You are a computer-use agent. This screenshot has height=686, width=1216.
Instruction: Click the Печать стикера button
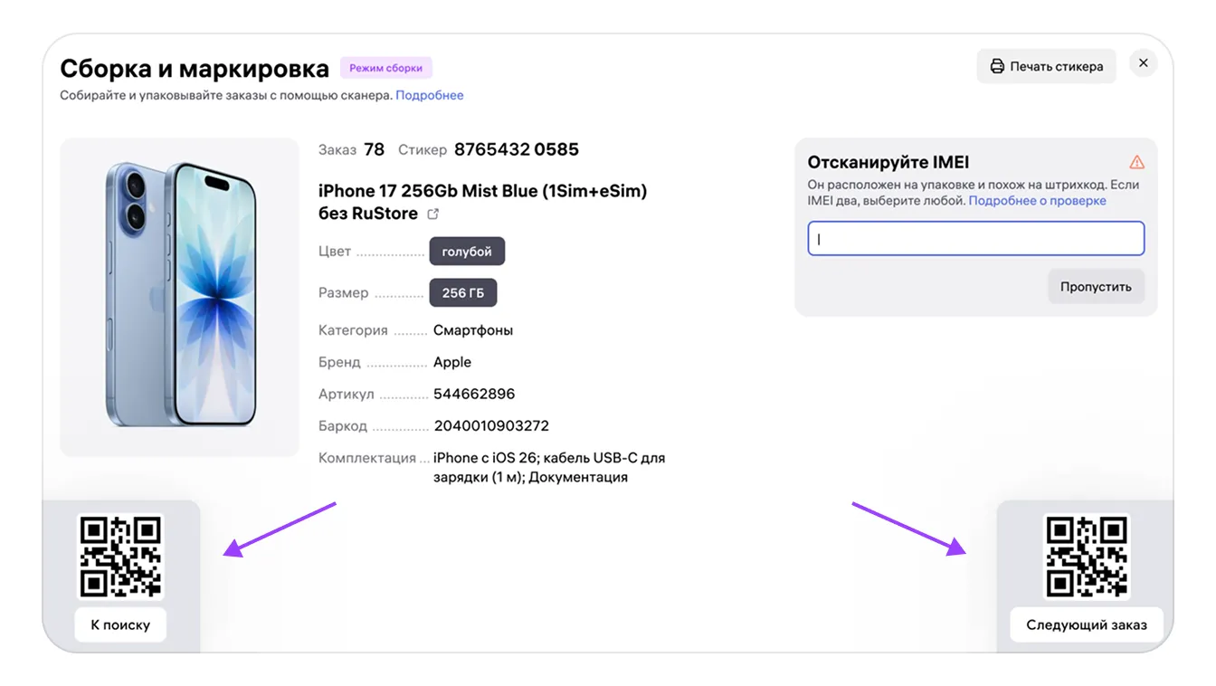(1047, 66)
